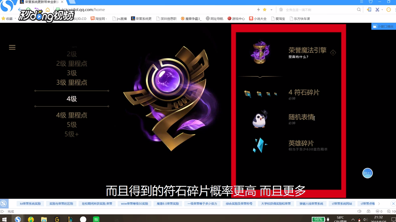The width and height of the screenshot is (396, 222).
Task: Open the 淘宝网 bookmark
Action: 99,19
